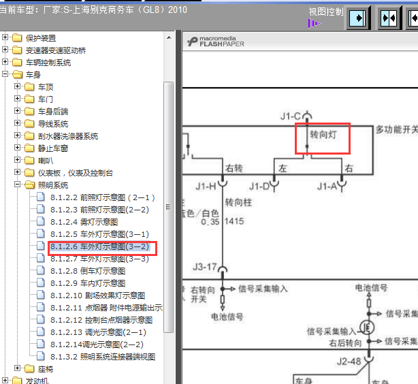Select 8.1.2.6 车外灯示意图(3—2)
This screenshot has height=384, width=418.
pyautogui.click(x=99, y=246)
